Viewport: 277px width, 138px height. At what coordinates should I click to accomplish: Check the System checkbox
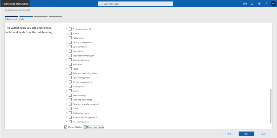pos(70,91)
